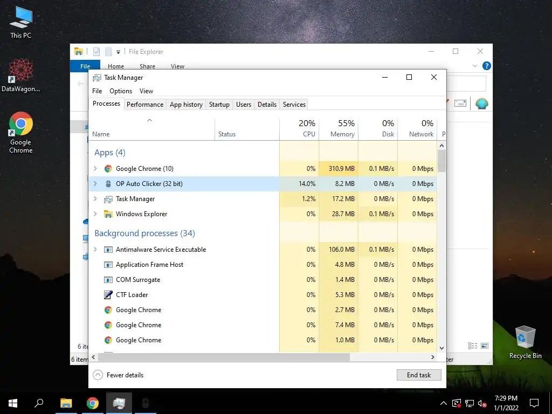Viewport: 552px width, 414px height.
Task: Open the Windows Start menu
Action: (x=13, y=403)
